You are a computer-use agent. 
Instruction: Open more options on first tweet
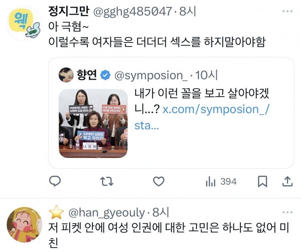tap(288, 11)
